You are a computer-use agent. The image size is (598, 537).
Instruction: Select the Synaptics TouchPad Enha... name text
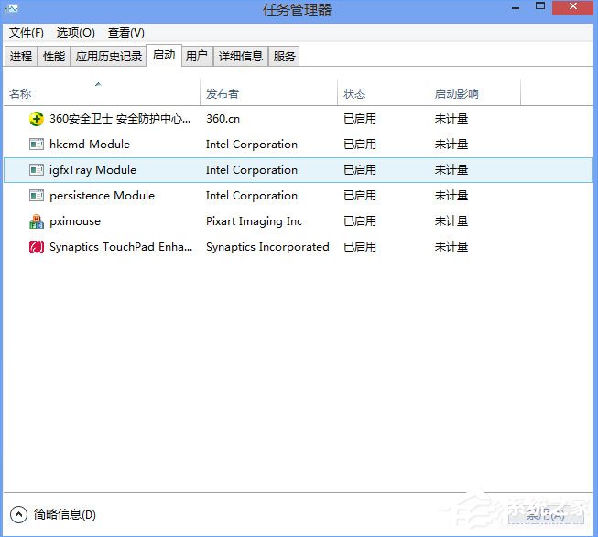click(121, 247)
